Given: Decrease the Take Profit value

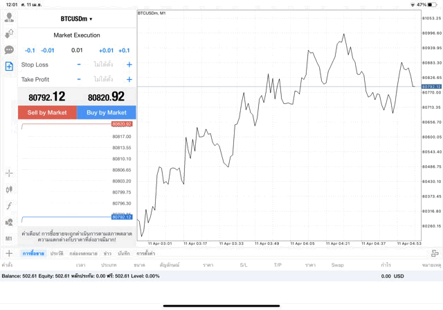Looking at the screenshot, I should tap(79, 80).
